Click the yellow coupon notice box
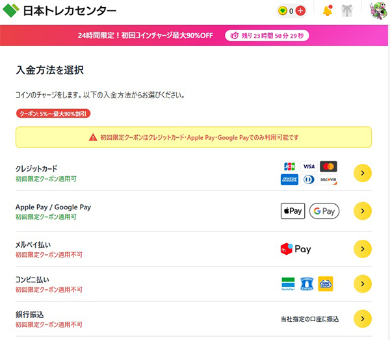The image size is (390, 340). click(x=194, y=137)
